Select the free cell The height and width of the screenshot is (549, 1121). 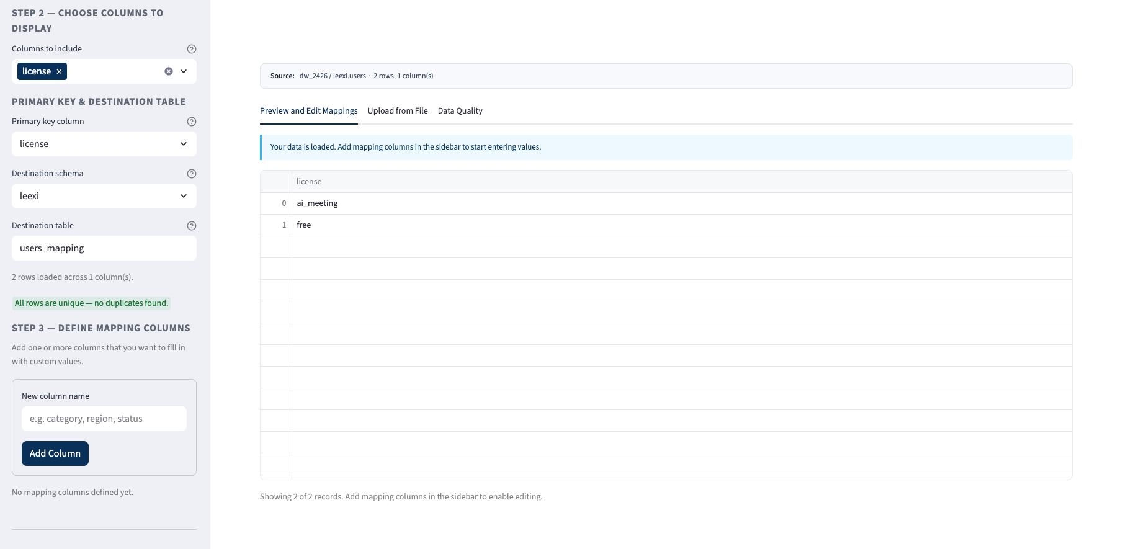coord(682,225)
